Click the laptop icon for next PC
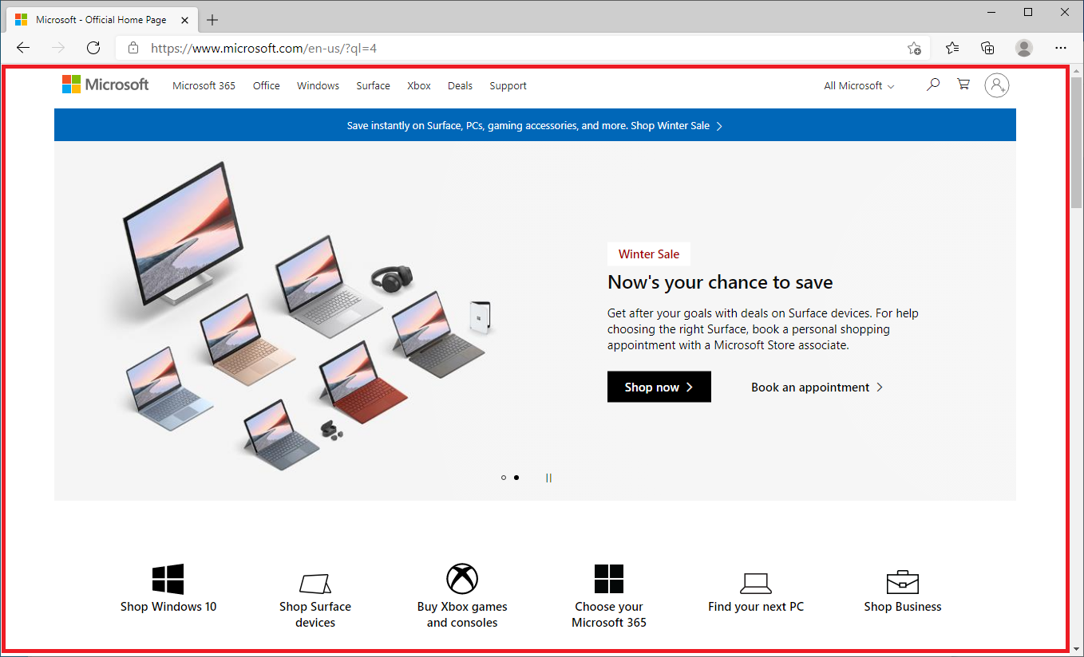The image size is (1084, 657). click(x=756, y=583)
